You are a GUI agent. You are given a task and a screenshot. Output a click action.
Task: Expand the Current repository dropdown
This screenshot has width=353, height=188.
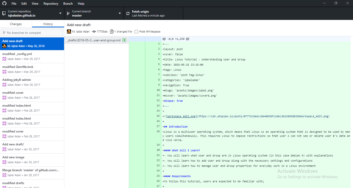click(32, 13)
